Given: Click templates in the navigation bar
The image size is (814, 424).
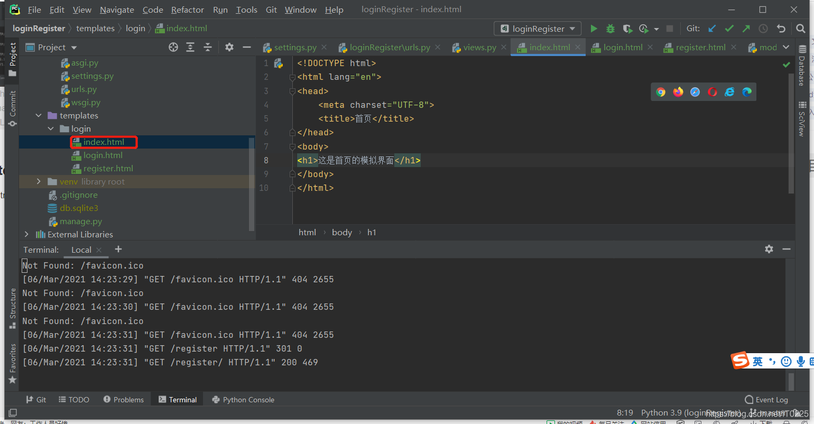Looking at the screenshot, I should 95,28.
